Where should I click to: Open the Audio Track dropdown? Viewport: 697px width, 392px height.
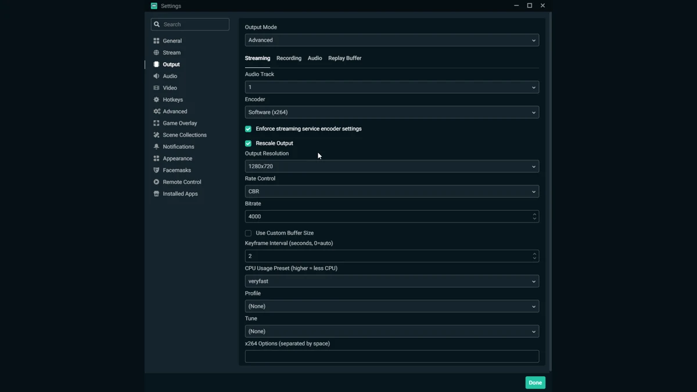click(392, 87)
